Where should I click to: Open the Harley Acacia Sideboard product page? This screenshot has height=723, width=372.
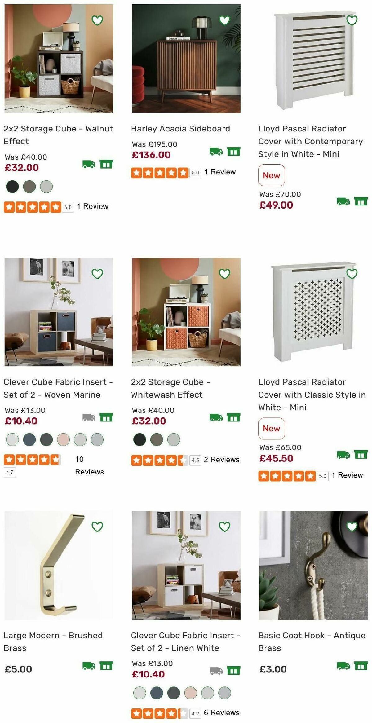click(180, 129)
